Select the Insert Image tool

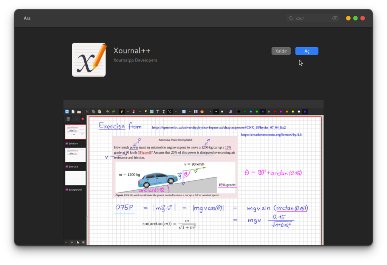point(152,112)
